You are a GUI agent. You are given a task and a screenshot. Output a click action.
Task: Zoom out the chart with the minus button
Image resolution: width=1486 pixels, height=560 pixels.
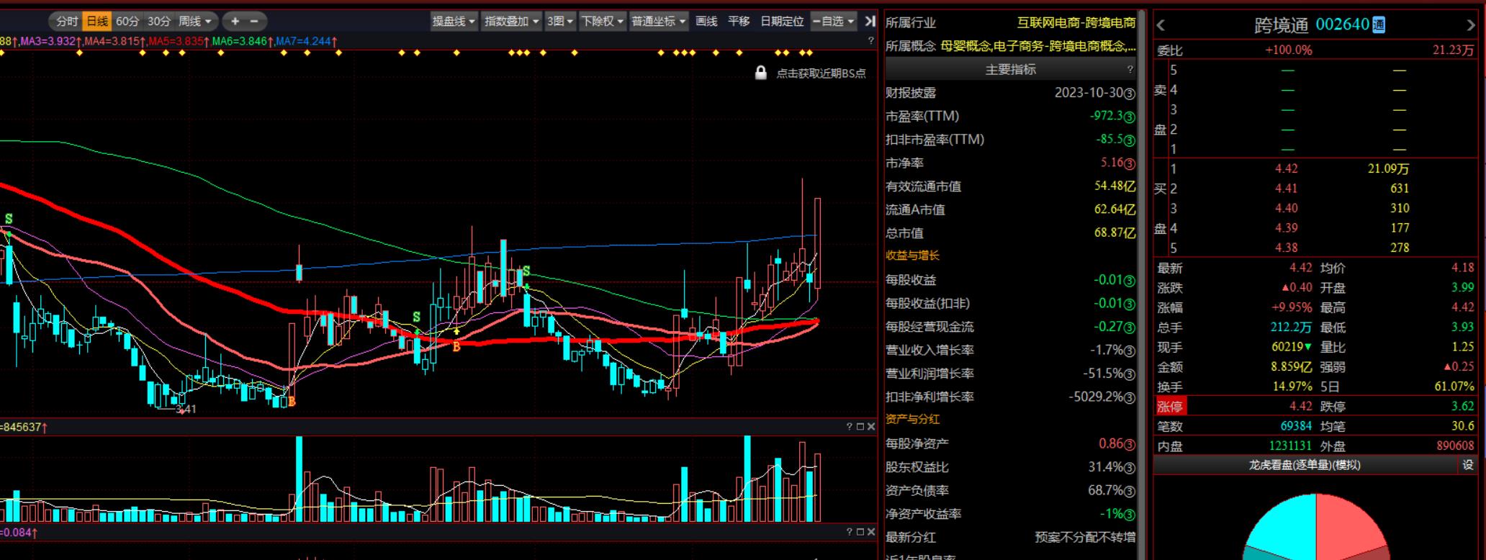(253, 22)
